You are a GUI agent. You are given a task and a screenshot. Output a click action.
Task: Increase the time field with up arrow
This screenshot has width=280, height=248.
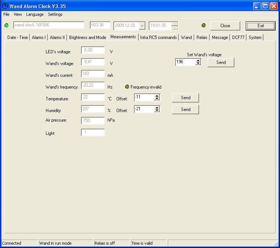coord(174,24)
